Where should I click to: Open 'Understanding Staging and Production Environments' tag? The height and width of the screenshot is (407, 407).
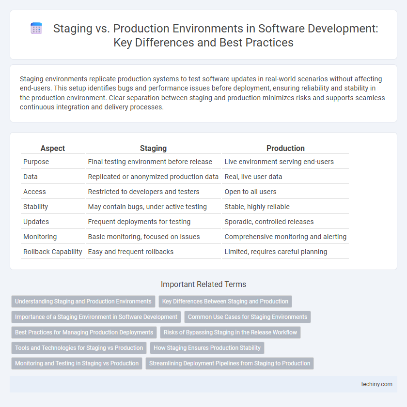(x=83, y=301)
